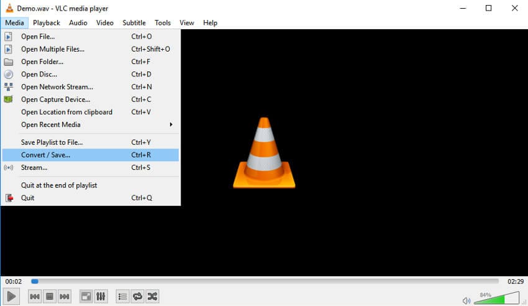Stop playback button
Screen dimensions: 528x306
tap(50, 297)
